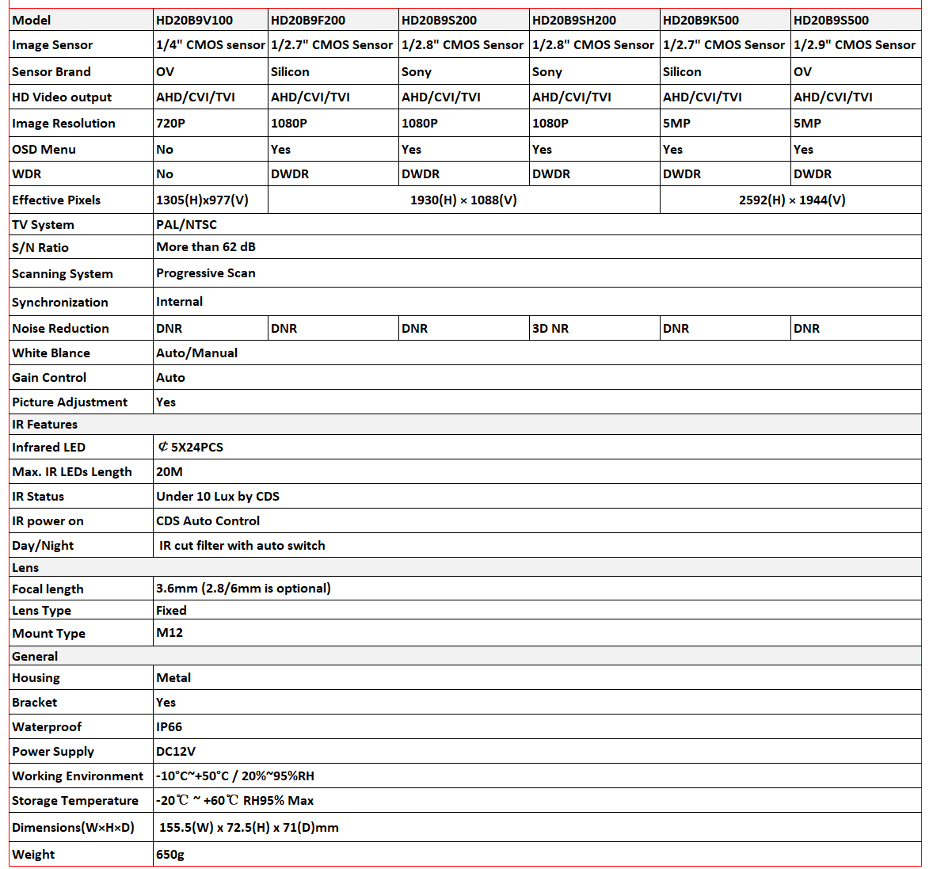Click the PAL/NTSC value
The height and width of the screenshot is (869, 933).
[186, 225]
